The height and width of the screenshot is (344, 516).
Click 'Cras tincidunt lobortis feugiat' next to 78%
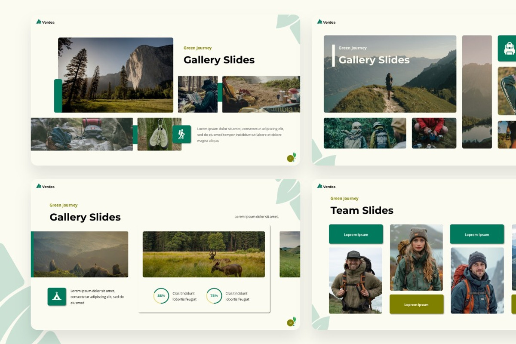237,296
